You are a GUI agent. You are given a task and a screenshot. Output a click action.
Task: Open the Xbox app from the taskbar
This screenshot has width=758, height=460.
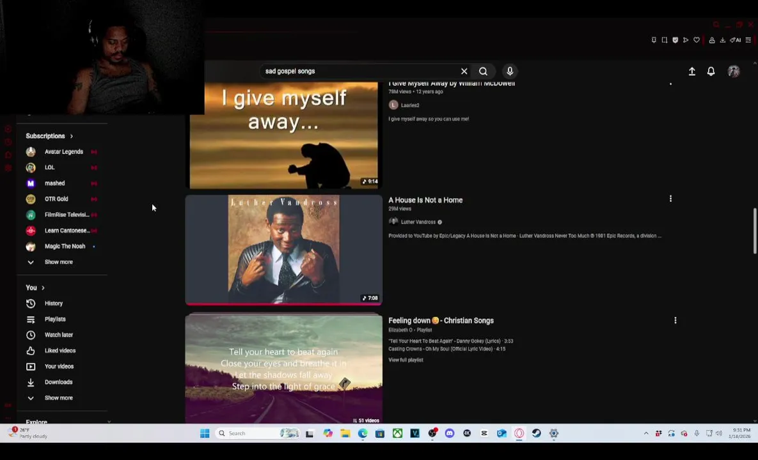tap(397, 433)
